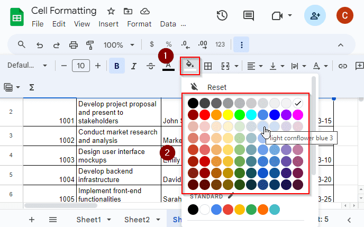The image size is (364, 227).
Task: Toggle bold formatting
Action: [116, 66]
